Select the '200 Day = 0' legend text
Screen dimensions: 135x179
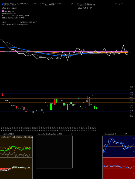pos(9,11)
